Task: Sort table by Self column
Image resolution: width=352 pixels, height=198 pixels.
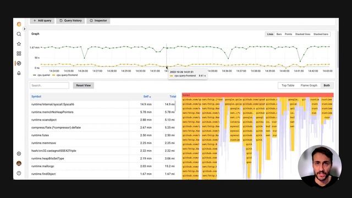Action: click(147, 96)
